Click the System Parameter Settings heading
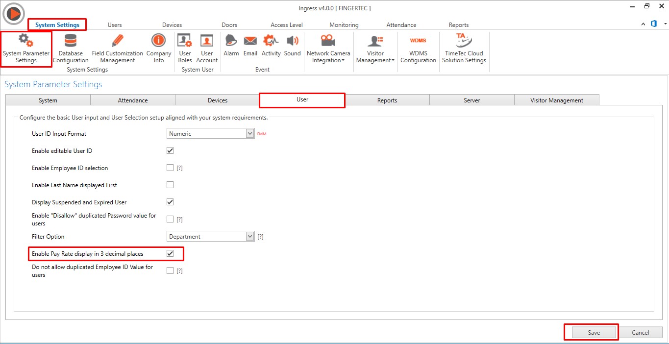The height and width of the screenshot is (344, 669). (x=53, y=84)
